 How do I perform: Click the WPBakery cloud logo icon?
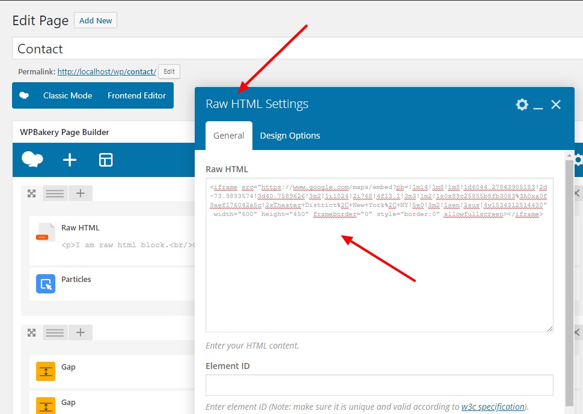tap(32, 159)
